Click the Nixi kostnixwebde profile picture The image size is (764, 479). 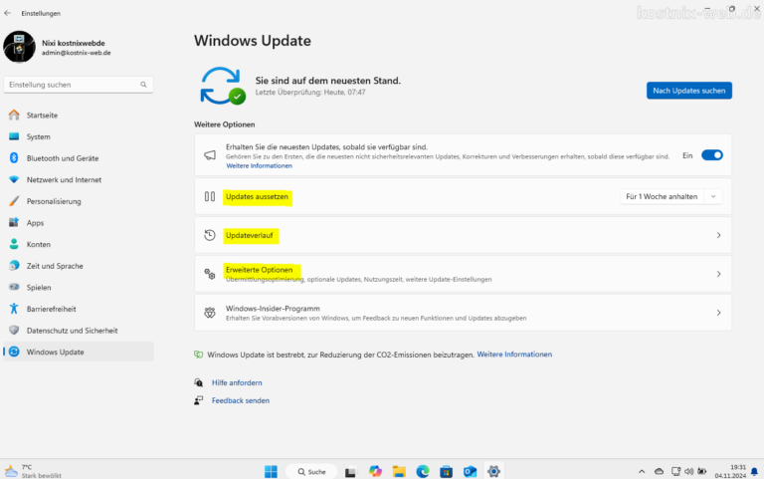19,47
